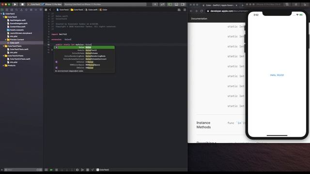Open the editor options lines icon
The width and height of the screenshot is (310, 174).
[179, 10]
